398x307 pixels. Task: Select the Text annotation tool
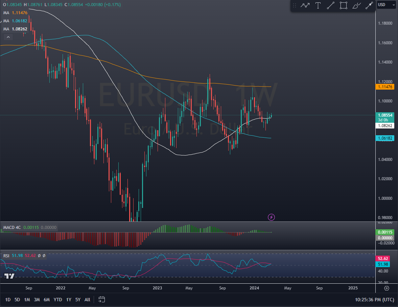pyautogui.click(x=318, y=5)
